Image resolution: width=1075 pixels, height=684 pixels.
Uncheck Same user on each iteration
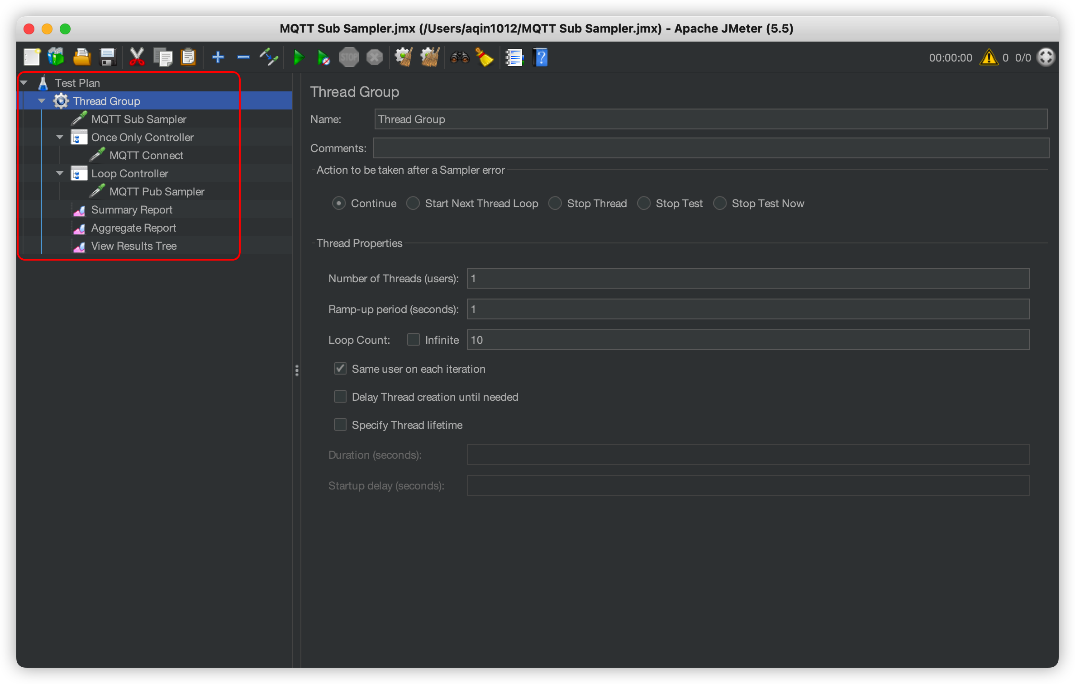[340, 368]
